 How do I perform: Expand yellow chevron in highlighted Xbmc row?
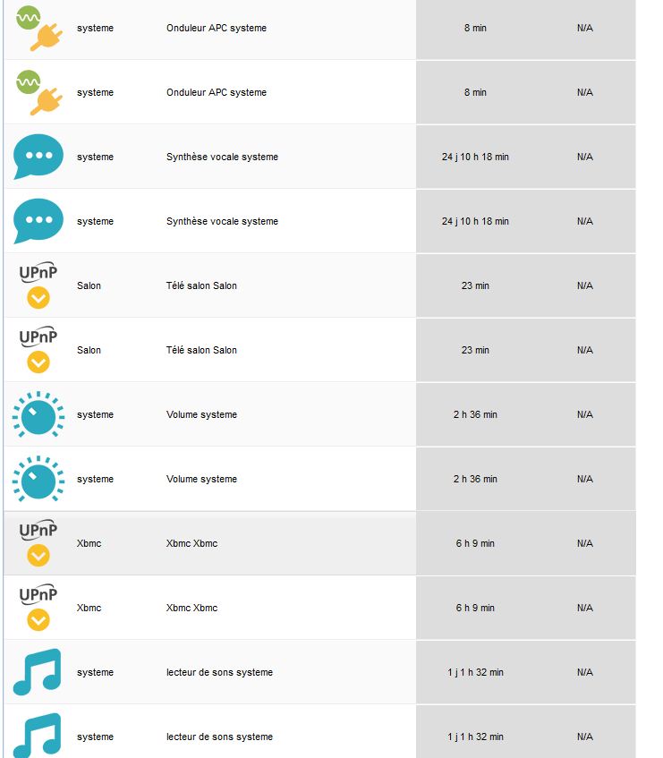pyautogui.click(x=38, y=556)
